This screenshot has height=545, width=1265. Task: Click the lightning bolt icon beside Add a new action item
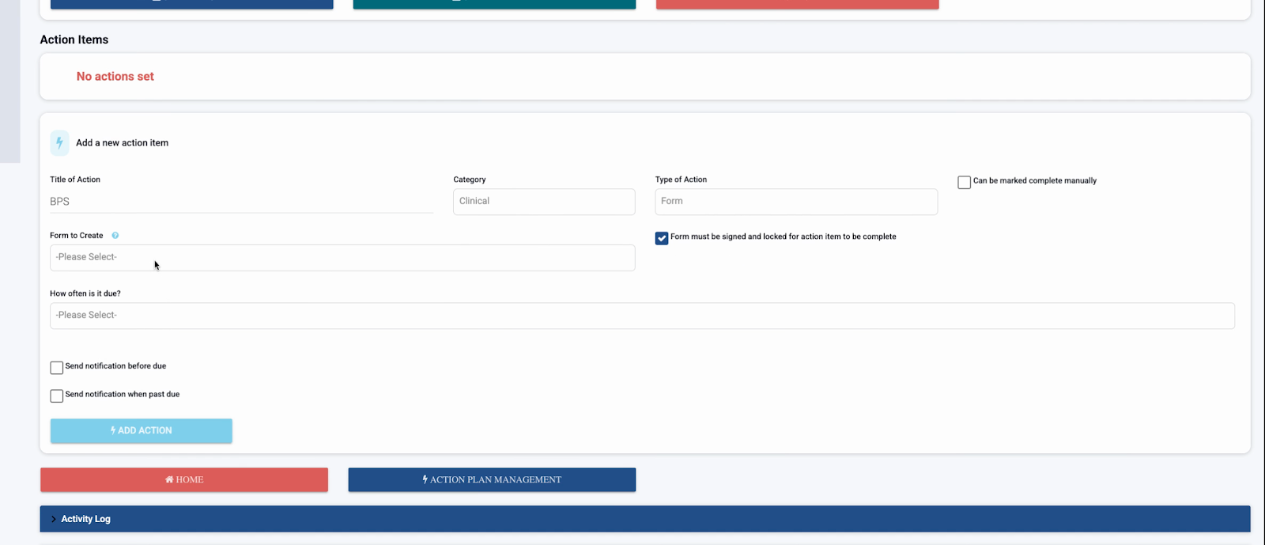tap(59, 143)
